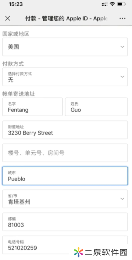Viewport: 132px width, 260px height.
Task: Edit the phone number field 521020259
Action: point(65,245)
